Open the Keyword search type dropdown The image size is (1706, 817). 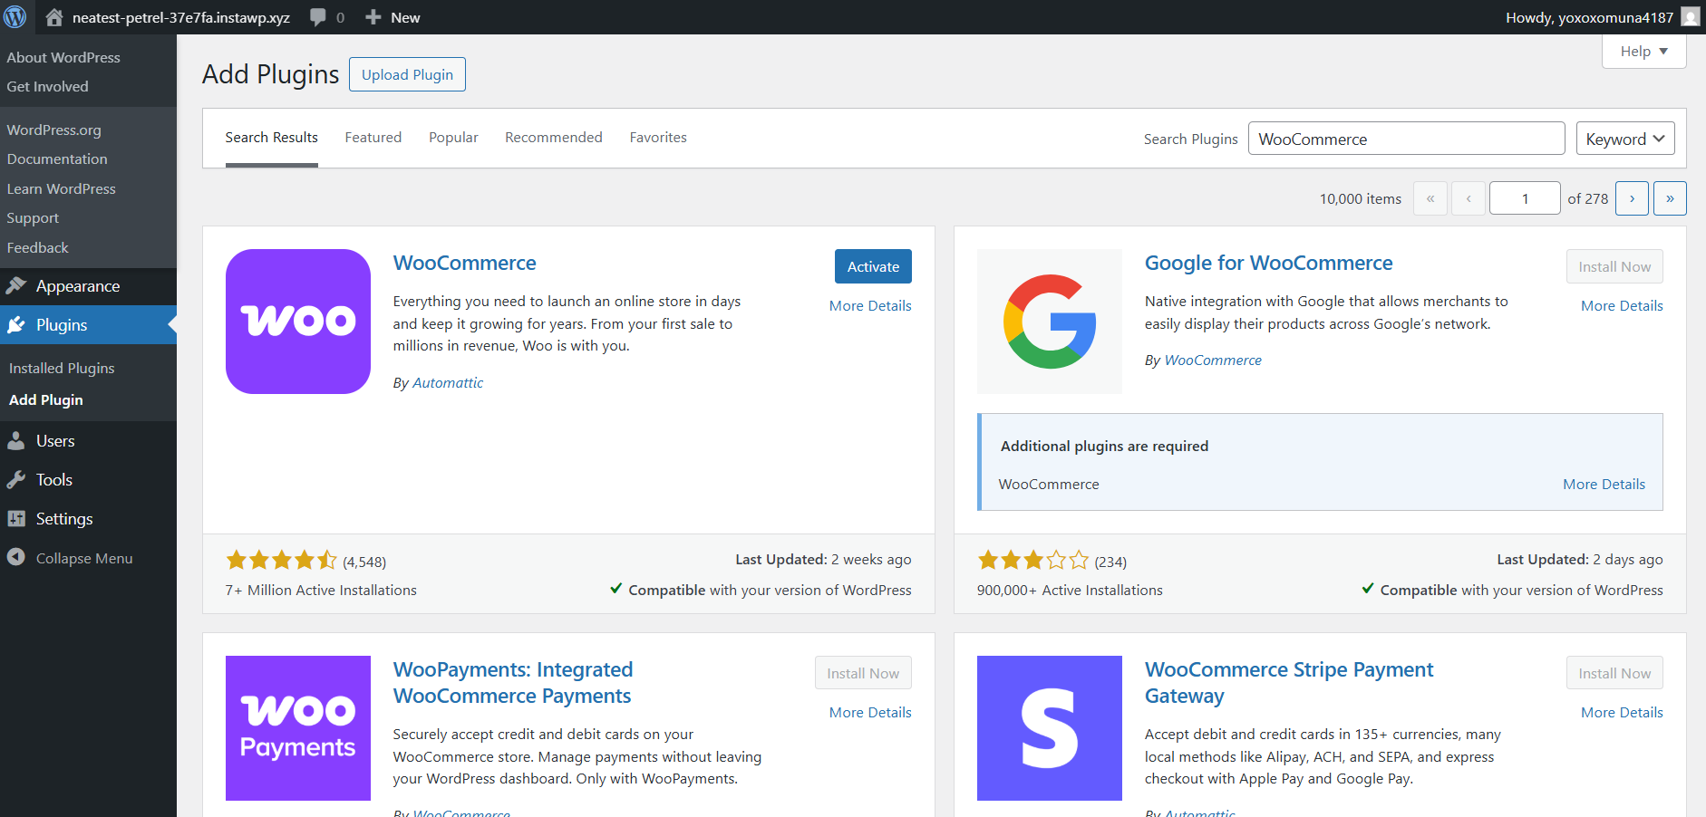[x=1625, y=139]
